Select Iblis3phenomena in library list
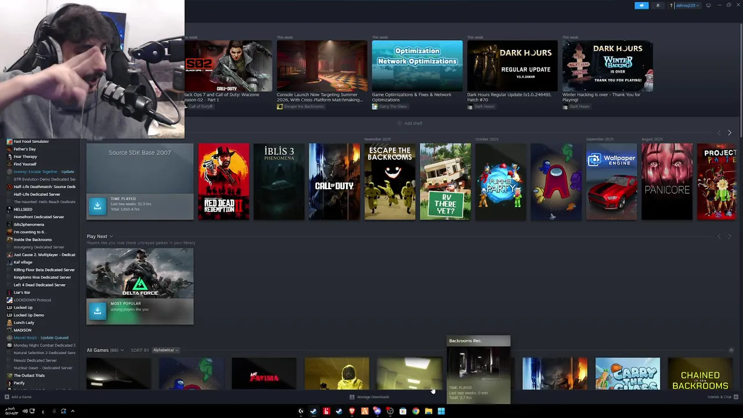This screenshot has height=418, width=743. click(29, 225)
